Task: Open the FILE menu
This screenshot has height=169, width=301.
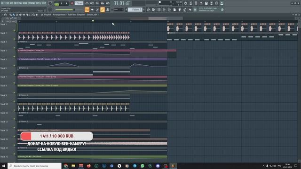Action: coord(3,3)
